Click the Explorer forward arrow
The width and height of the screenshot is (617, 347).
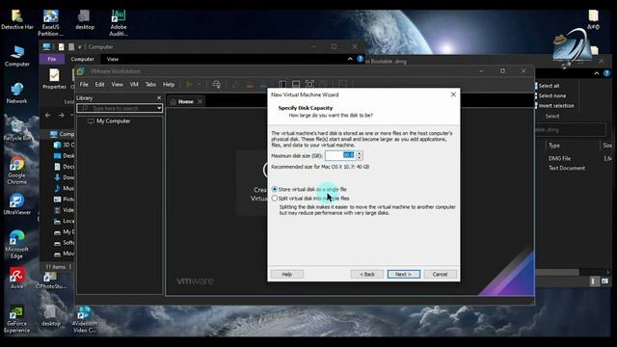62,116
